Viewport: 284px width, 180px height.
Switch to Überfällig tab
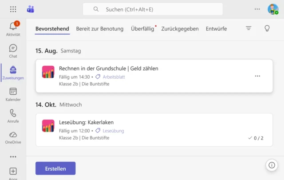click(142, 29)
